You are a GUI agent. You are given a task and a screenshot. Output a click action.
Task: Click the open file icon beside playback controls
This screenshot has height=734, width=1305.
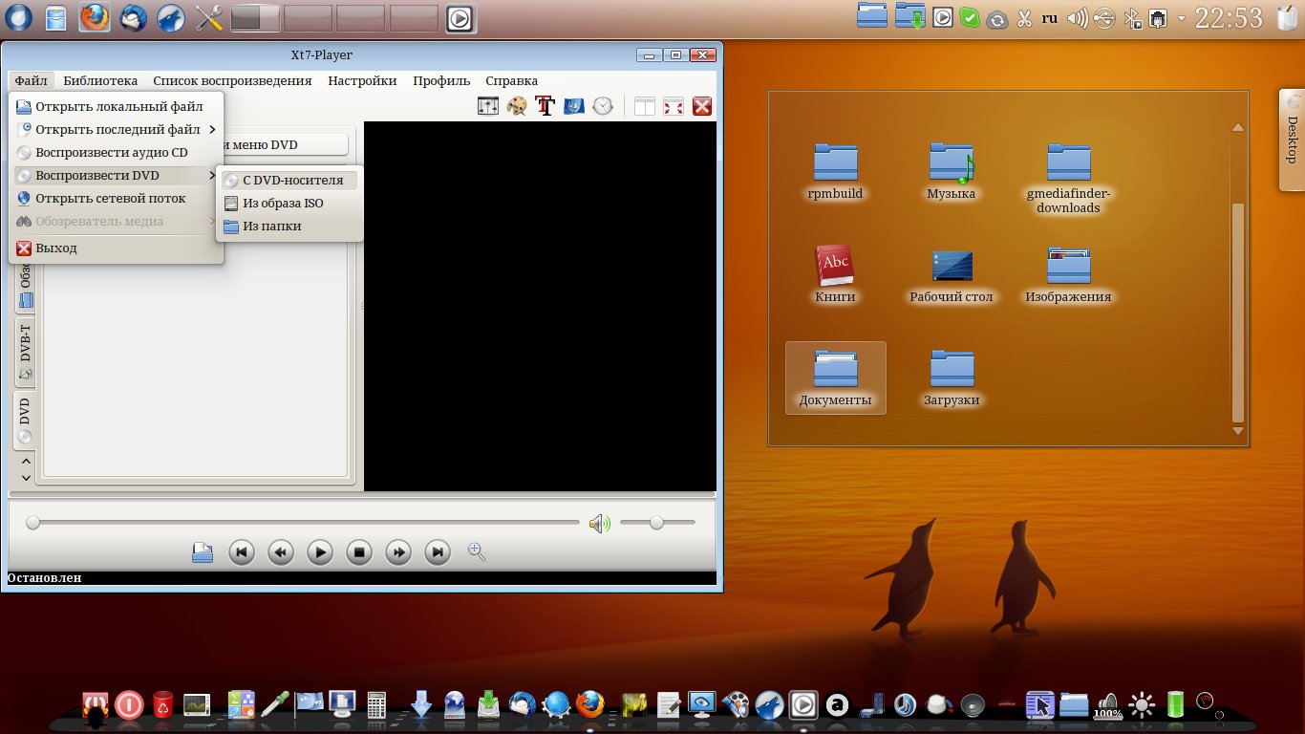coord(202,551)
